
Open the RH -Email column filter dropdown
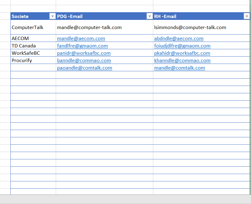246,17
